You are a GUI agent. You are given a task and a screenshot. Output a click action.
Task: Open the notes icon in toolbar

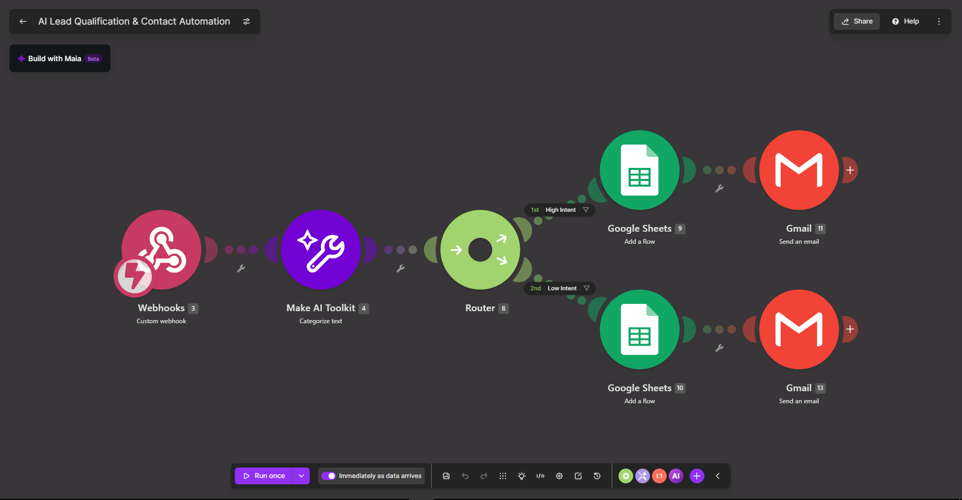(x=578, y=476)
